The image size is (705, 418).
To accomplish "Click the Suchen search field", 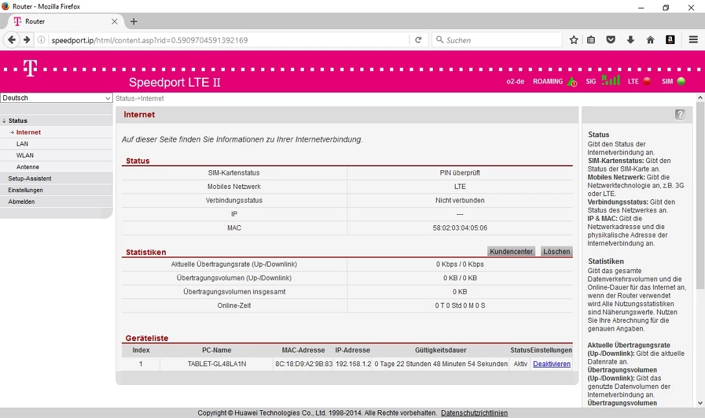I will [497, 40].
